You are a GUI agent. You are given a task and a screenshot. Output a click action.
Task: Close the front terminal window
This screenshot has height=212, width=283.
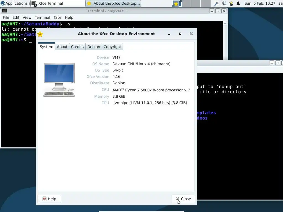[224, 11]
